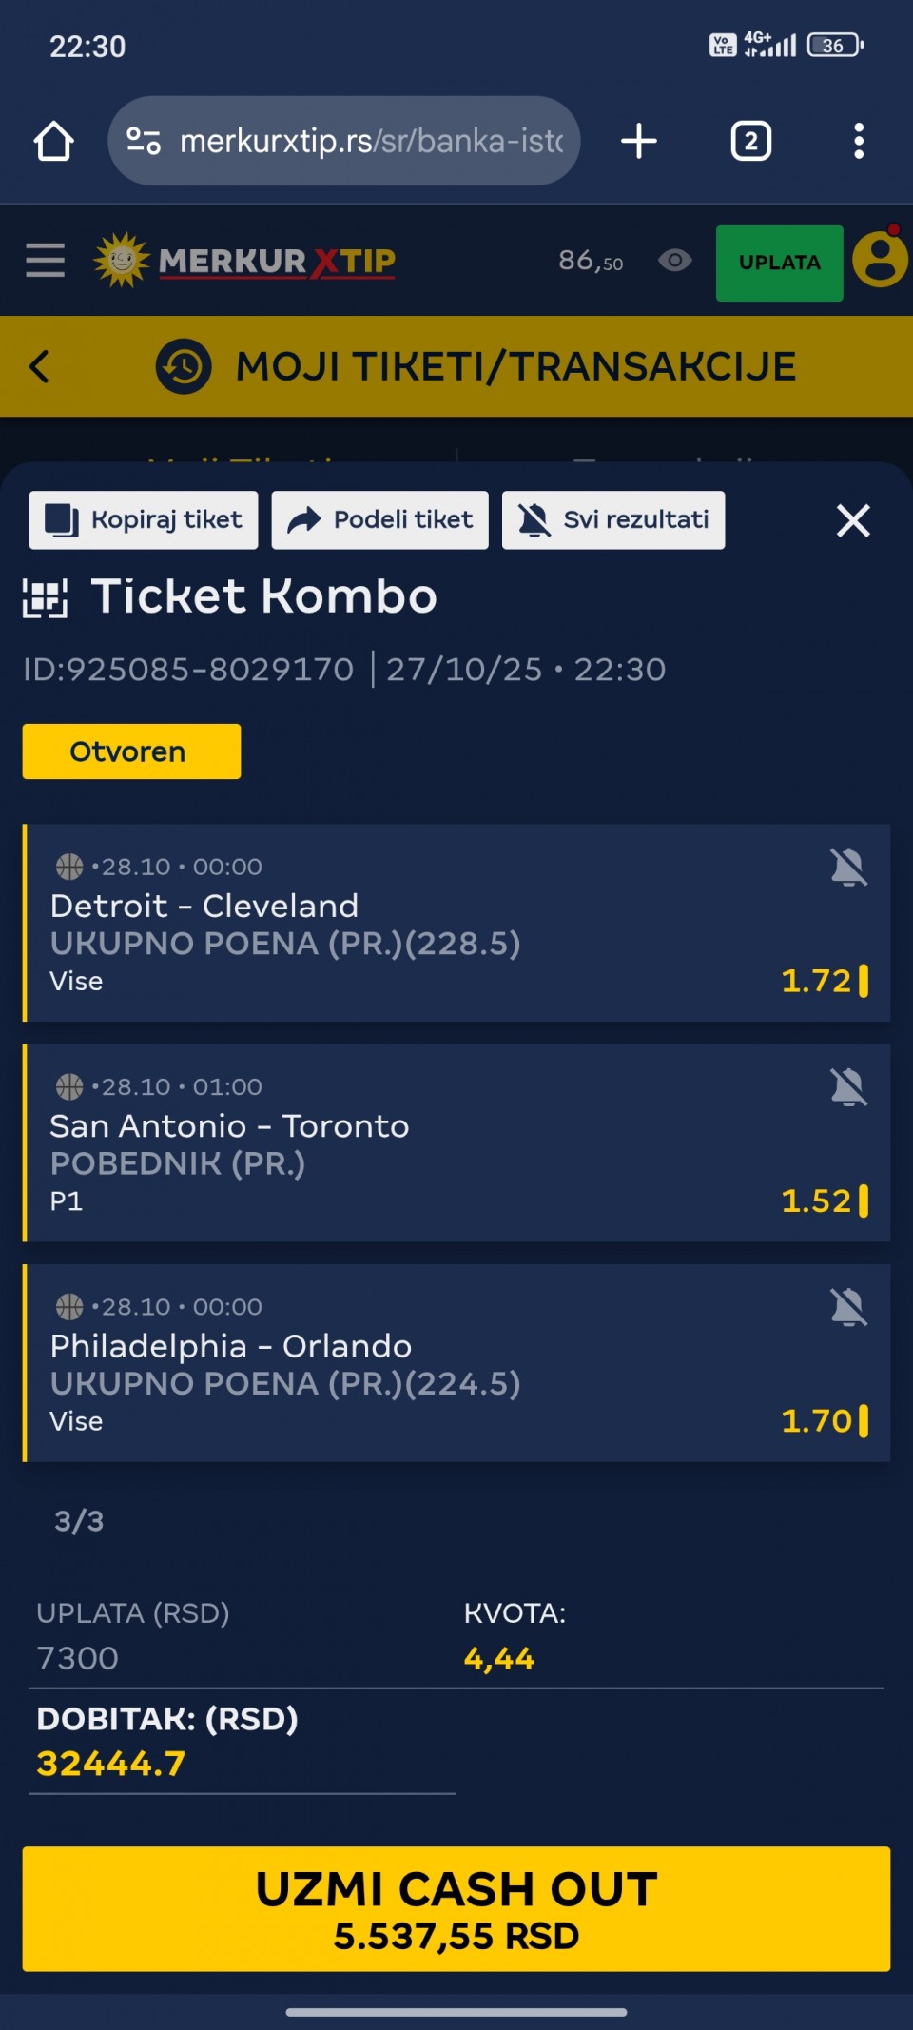The height and width of the screenshot is (2030, 913).
Task: Close the ticket details panel
Action: [853, 520]
